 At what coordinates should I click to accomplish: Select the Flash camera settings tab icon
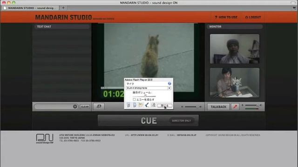(153, 105)
